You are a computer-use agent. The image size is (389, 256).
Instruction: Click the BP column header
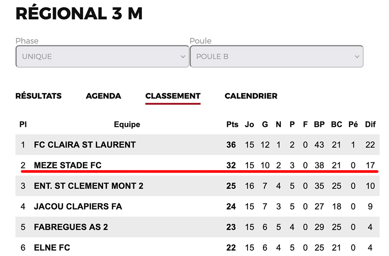pyautogui.click(x=319, y=124)
